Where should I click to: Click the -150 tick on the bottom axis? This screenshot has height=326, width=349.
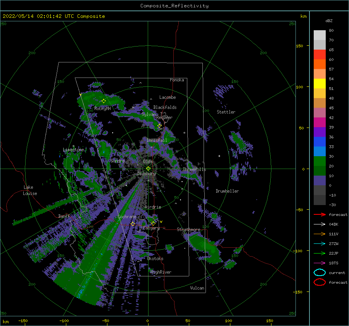click(23, 321)
